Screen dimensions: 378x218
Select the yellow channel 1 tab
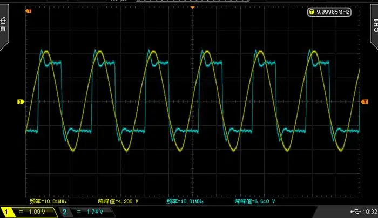pos(29,212)
